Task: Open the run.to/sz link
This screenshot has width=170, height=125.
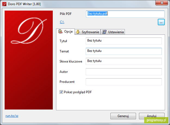Action: [12, 116]
